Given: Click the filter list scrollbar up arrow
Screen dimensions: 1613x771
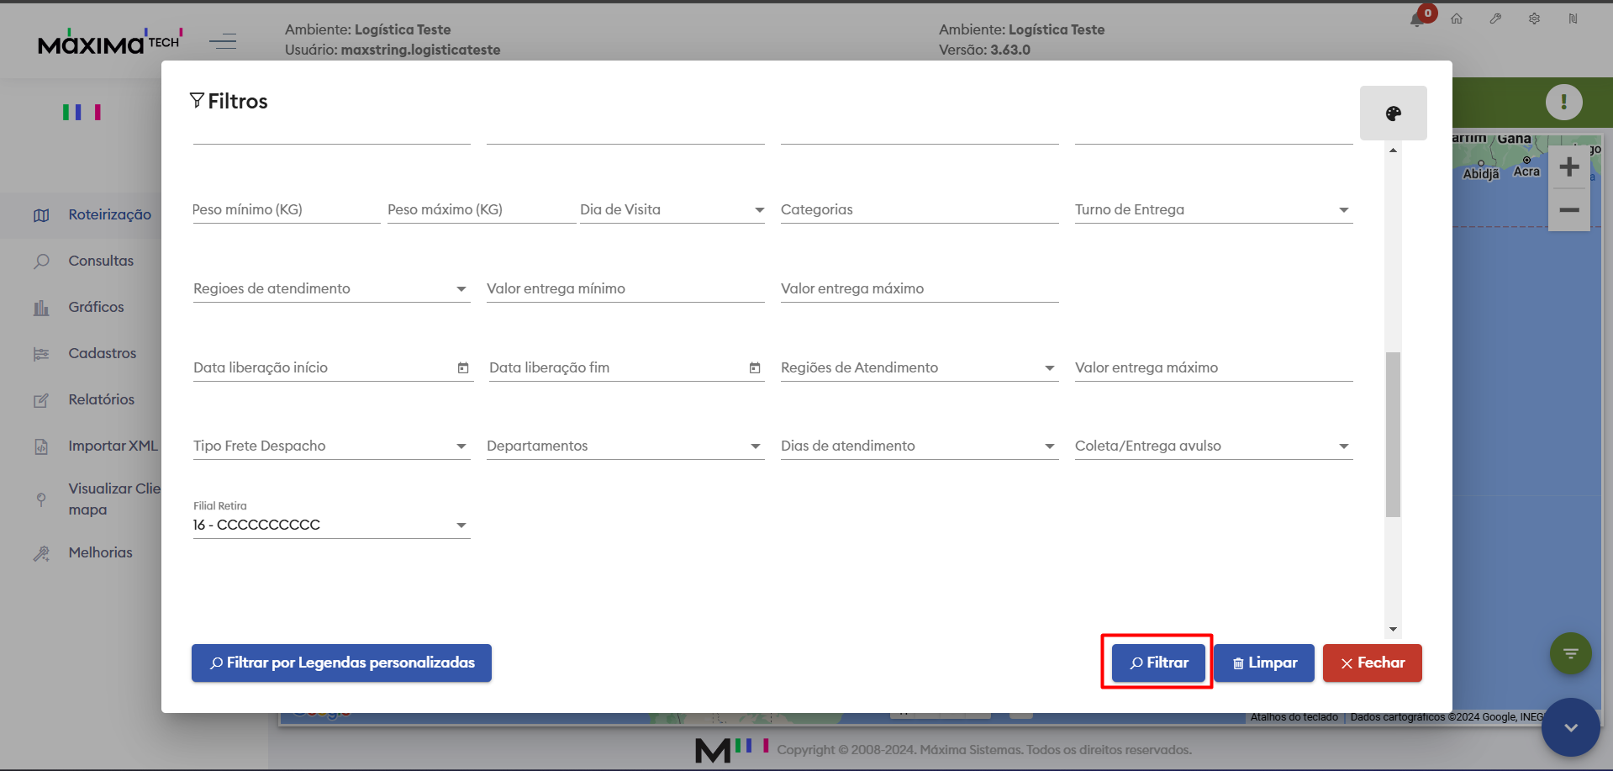Looking at the screenshot, I should pyautogui.click(x=1393, y=151).
